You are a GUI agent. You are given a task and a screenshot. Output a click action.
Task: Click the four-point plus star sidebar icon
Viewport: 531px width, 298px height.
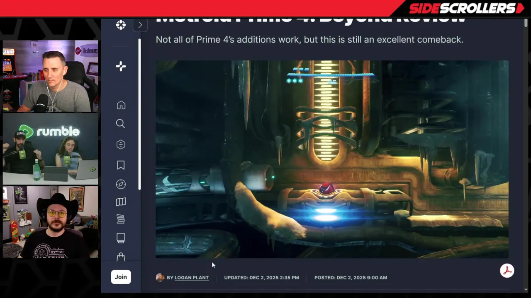coord(121,66)
